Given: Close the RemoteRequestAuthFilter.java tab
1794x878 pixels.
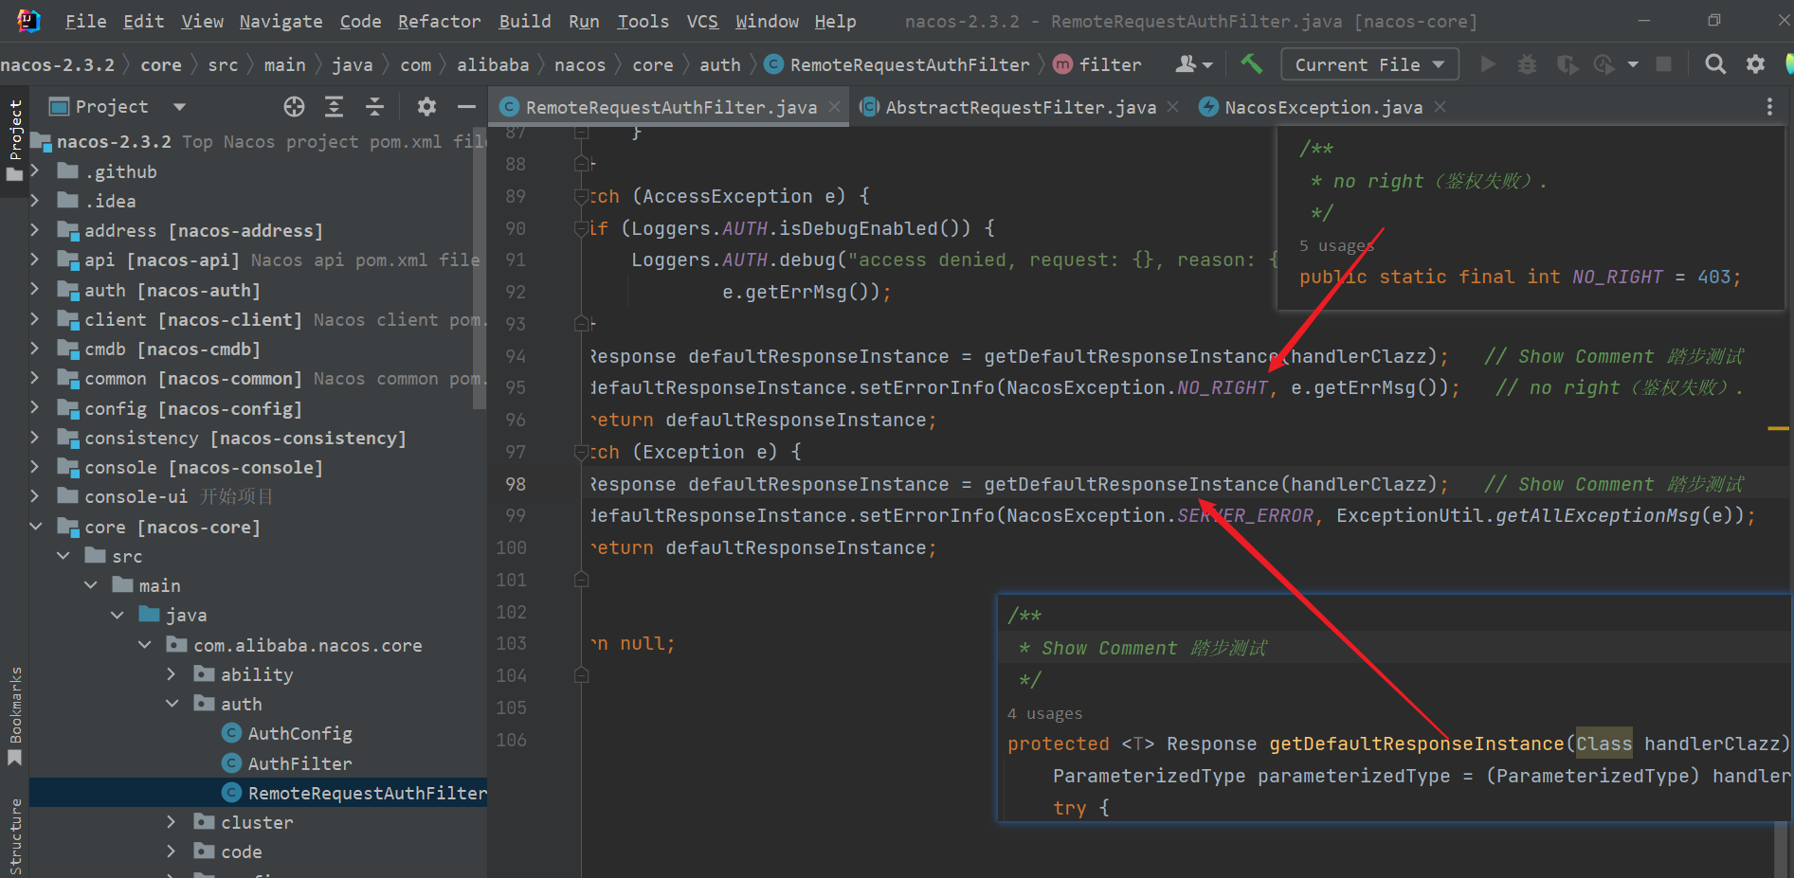Looking at the screenshot, I should coord(834,107).
